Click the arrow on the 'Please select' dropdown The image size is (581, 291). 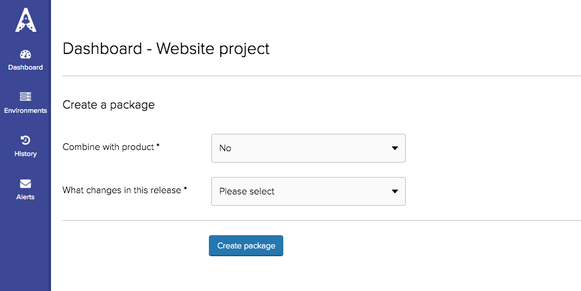pyautogui.click(x=394, y=191)
